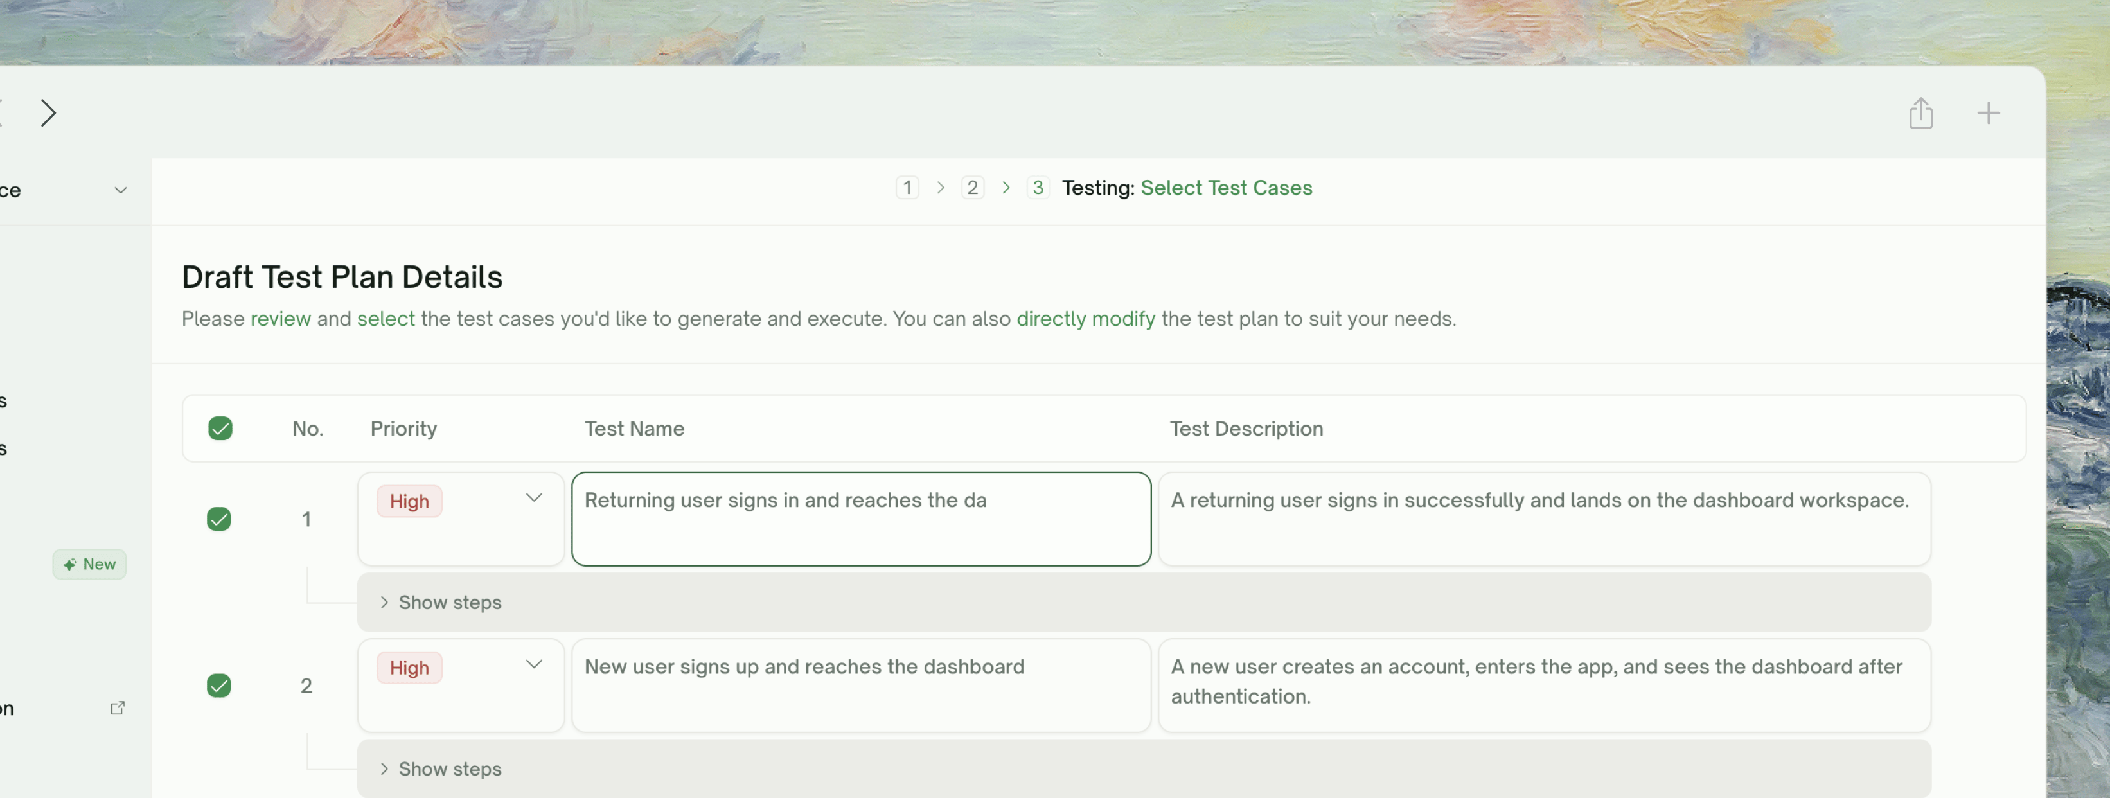Expand Show steps for test case 1
The height and width of the screenshot is (798, 2110).
coord(1144,602)
